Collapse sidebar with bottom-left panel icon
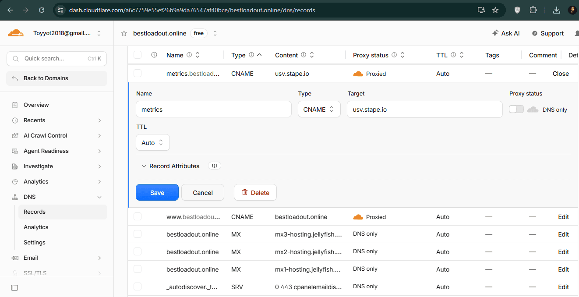 tap(14, 288)
